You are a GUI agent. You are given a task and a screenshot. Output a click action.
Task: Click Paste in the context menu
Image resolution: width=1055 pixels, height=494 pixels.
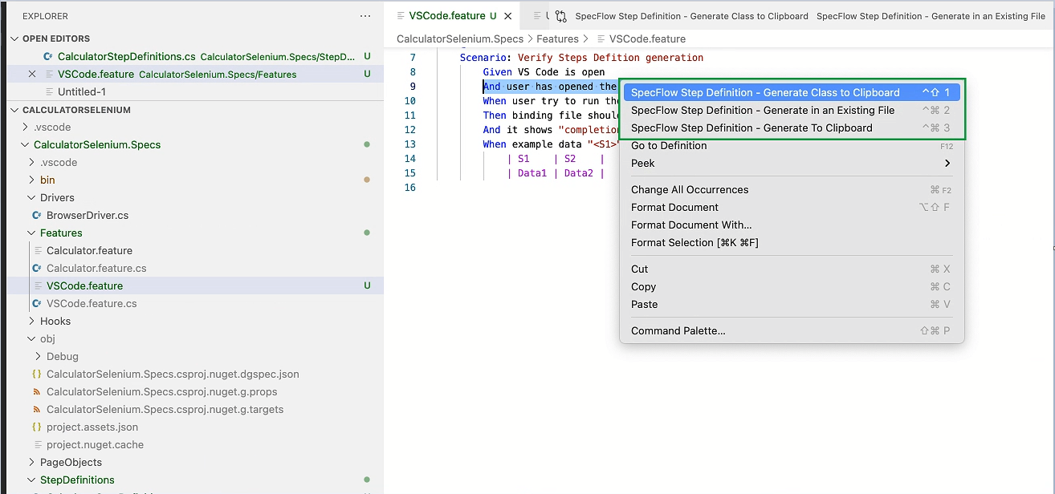[x=791, y=304]
